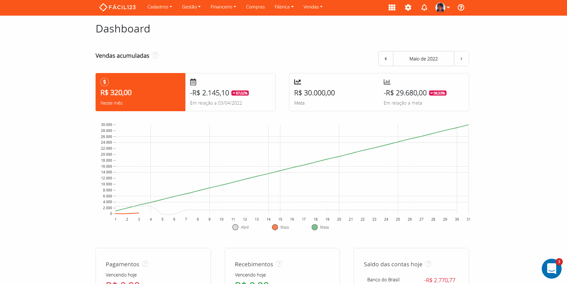The height and width of the screenshot is (284, 567).
Task: Click the Fácil123 logo
Action: pos(117,7)
